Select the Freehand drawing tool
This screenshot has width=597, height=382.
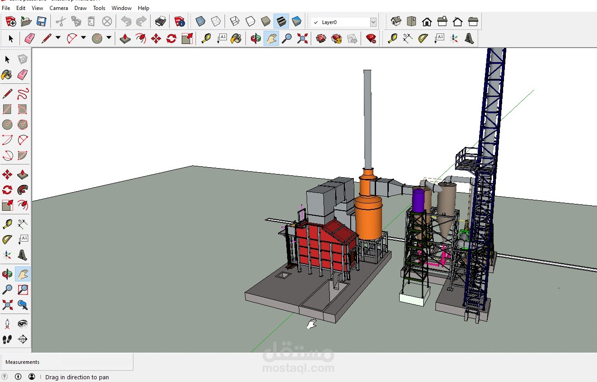pos(23,94)
